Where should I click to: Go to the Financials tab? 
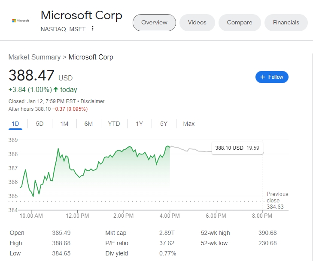pyautogui.click(x=286, y=22)
